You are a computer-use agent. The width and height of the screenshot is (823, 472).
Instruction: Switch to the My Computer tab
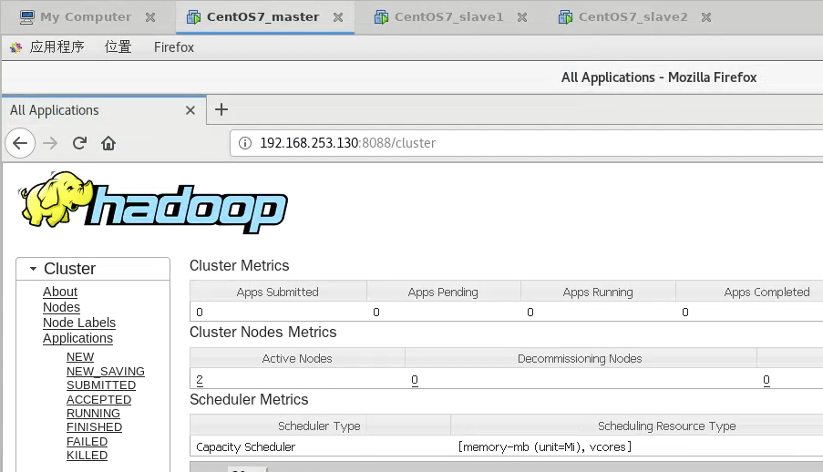86,16
